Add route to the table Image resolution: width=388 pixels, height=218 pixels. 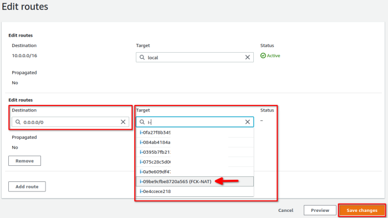point(27,186)
